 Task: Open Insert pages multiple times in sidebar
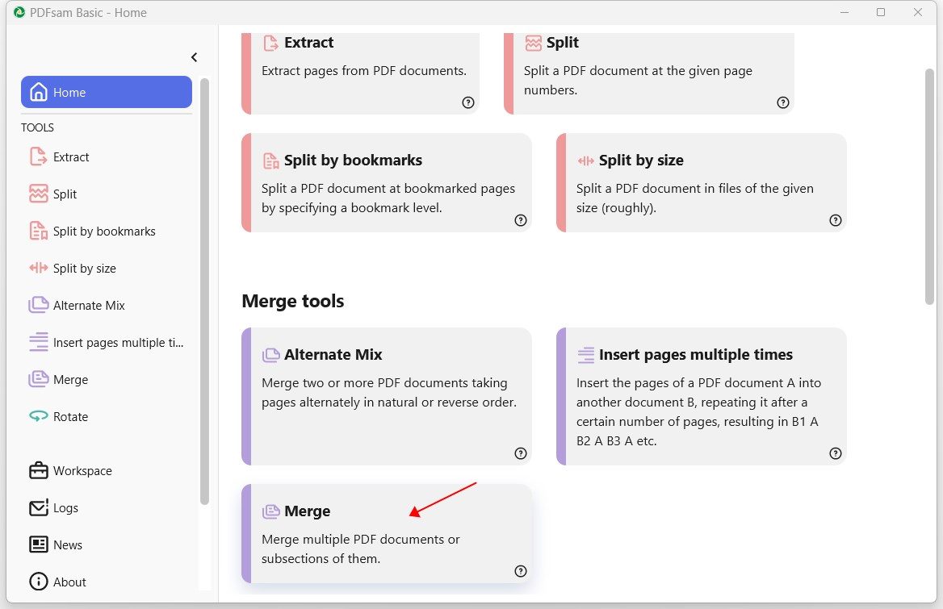(118, 343)
